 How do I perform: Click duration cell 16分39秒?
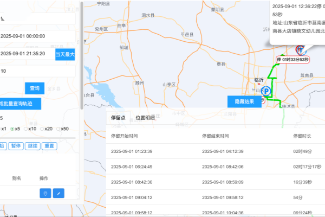tap(302, 182)
